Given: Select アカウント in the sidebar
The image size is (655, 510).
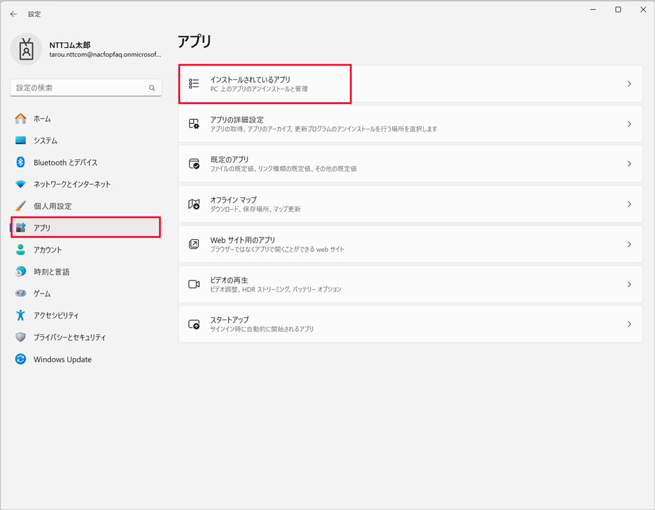Looking at the screenshot, I should pyautogui.click(x=48, y=250).
